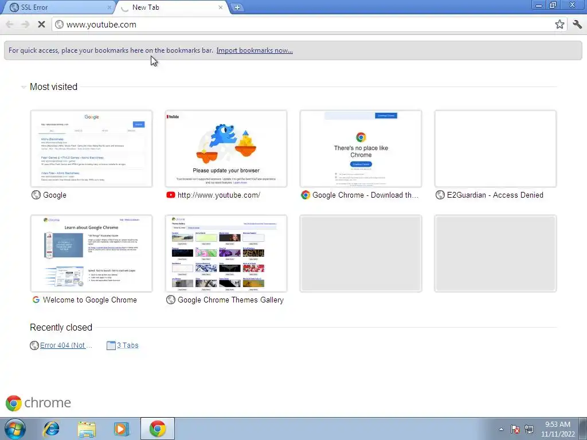Click Google Chrome Themes Gallery label

[230, 300]
